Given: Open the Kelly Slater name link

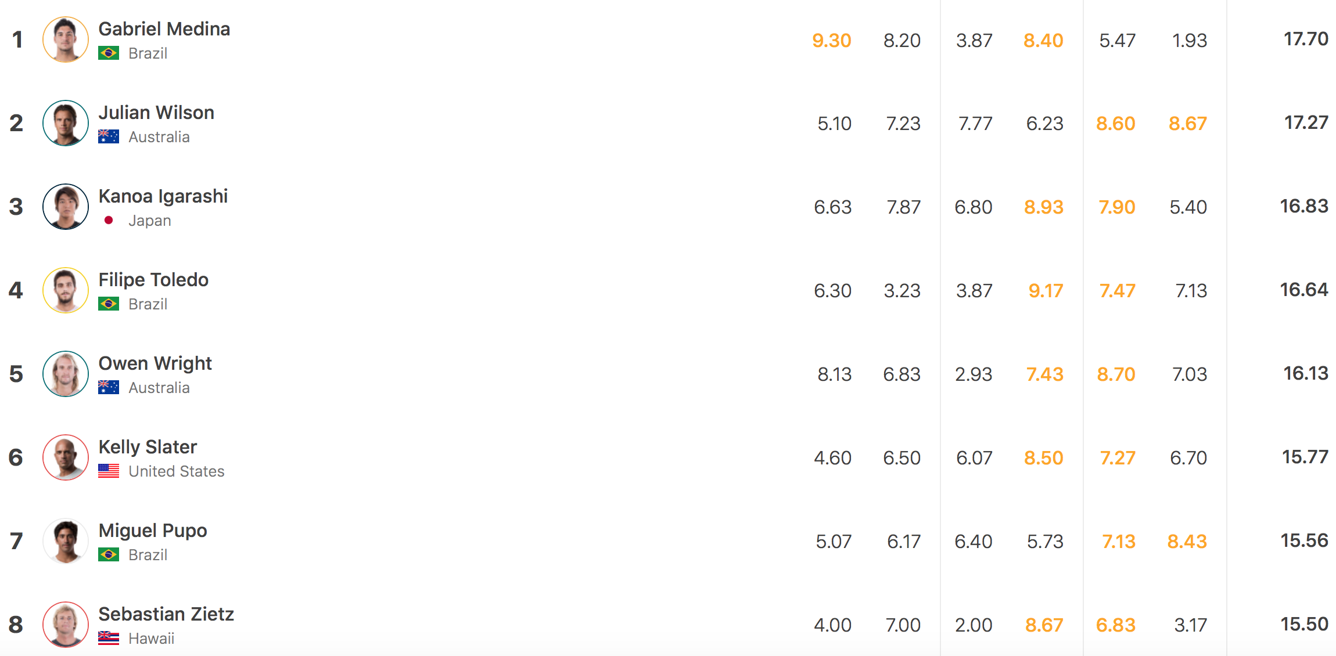Looking at the screenshot, I should tap(148, 447).
